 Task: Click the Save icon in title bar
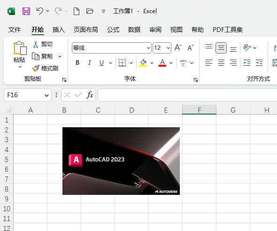coord(26,11)
